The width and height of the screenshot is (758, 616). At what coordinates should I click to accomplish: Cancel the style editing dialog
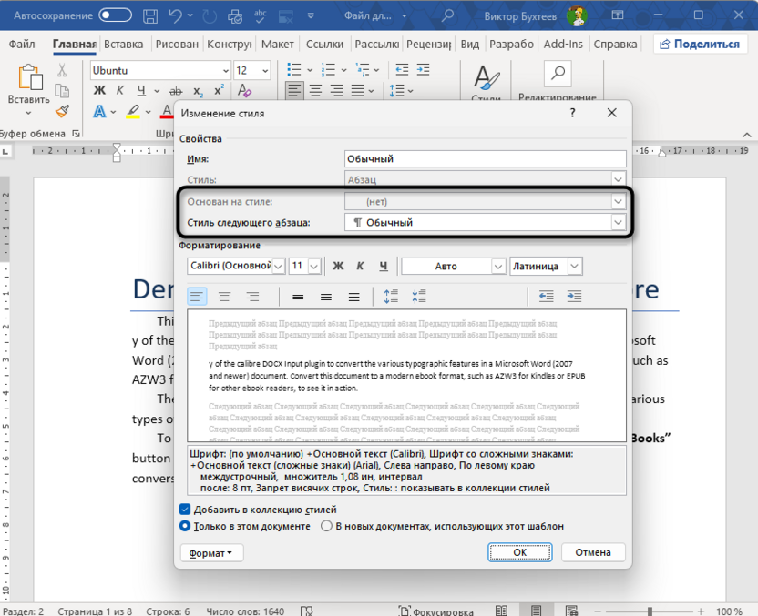[x=593, y=552]
